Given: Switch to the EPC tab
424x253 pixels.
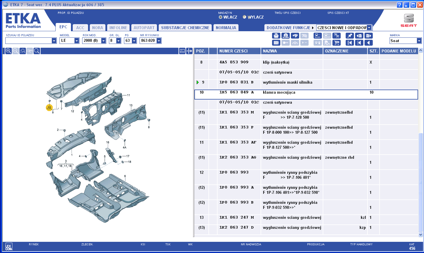Looking at the screenshot, I should point(63,27).
